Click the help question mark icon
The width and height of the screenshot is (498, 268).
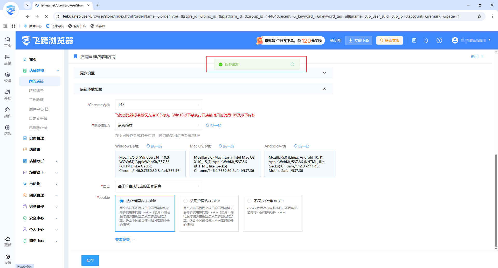(439, 40)
